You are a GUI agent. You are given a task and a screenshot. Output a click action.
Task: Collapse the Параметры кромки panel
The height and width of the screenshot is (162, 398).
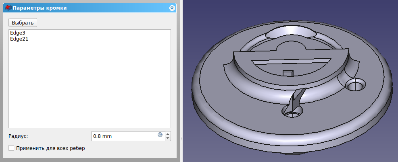[172, 8]
